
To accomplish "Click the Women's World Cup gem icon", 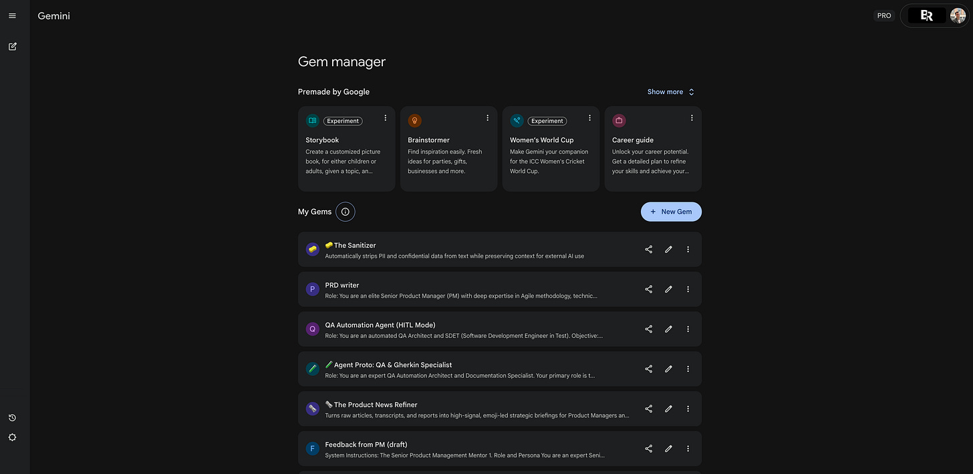I will coord(517,121).
